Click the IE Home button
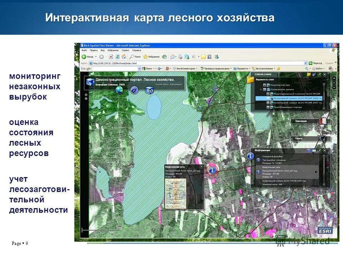The width and height of the screenshot is (343, 257). [x=124, y=57]
